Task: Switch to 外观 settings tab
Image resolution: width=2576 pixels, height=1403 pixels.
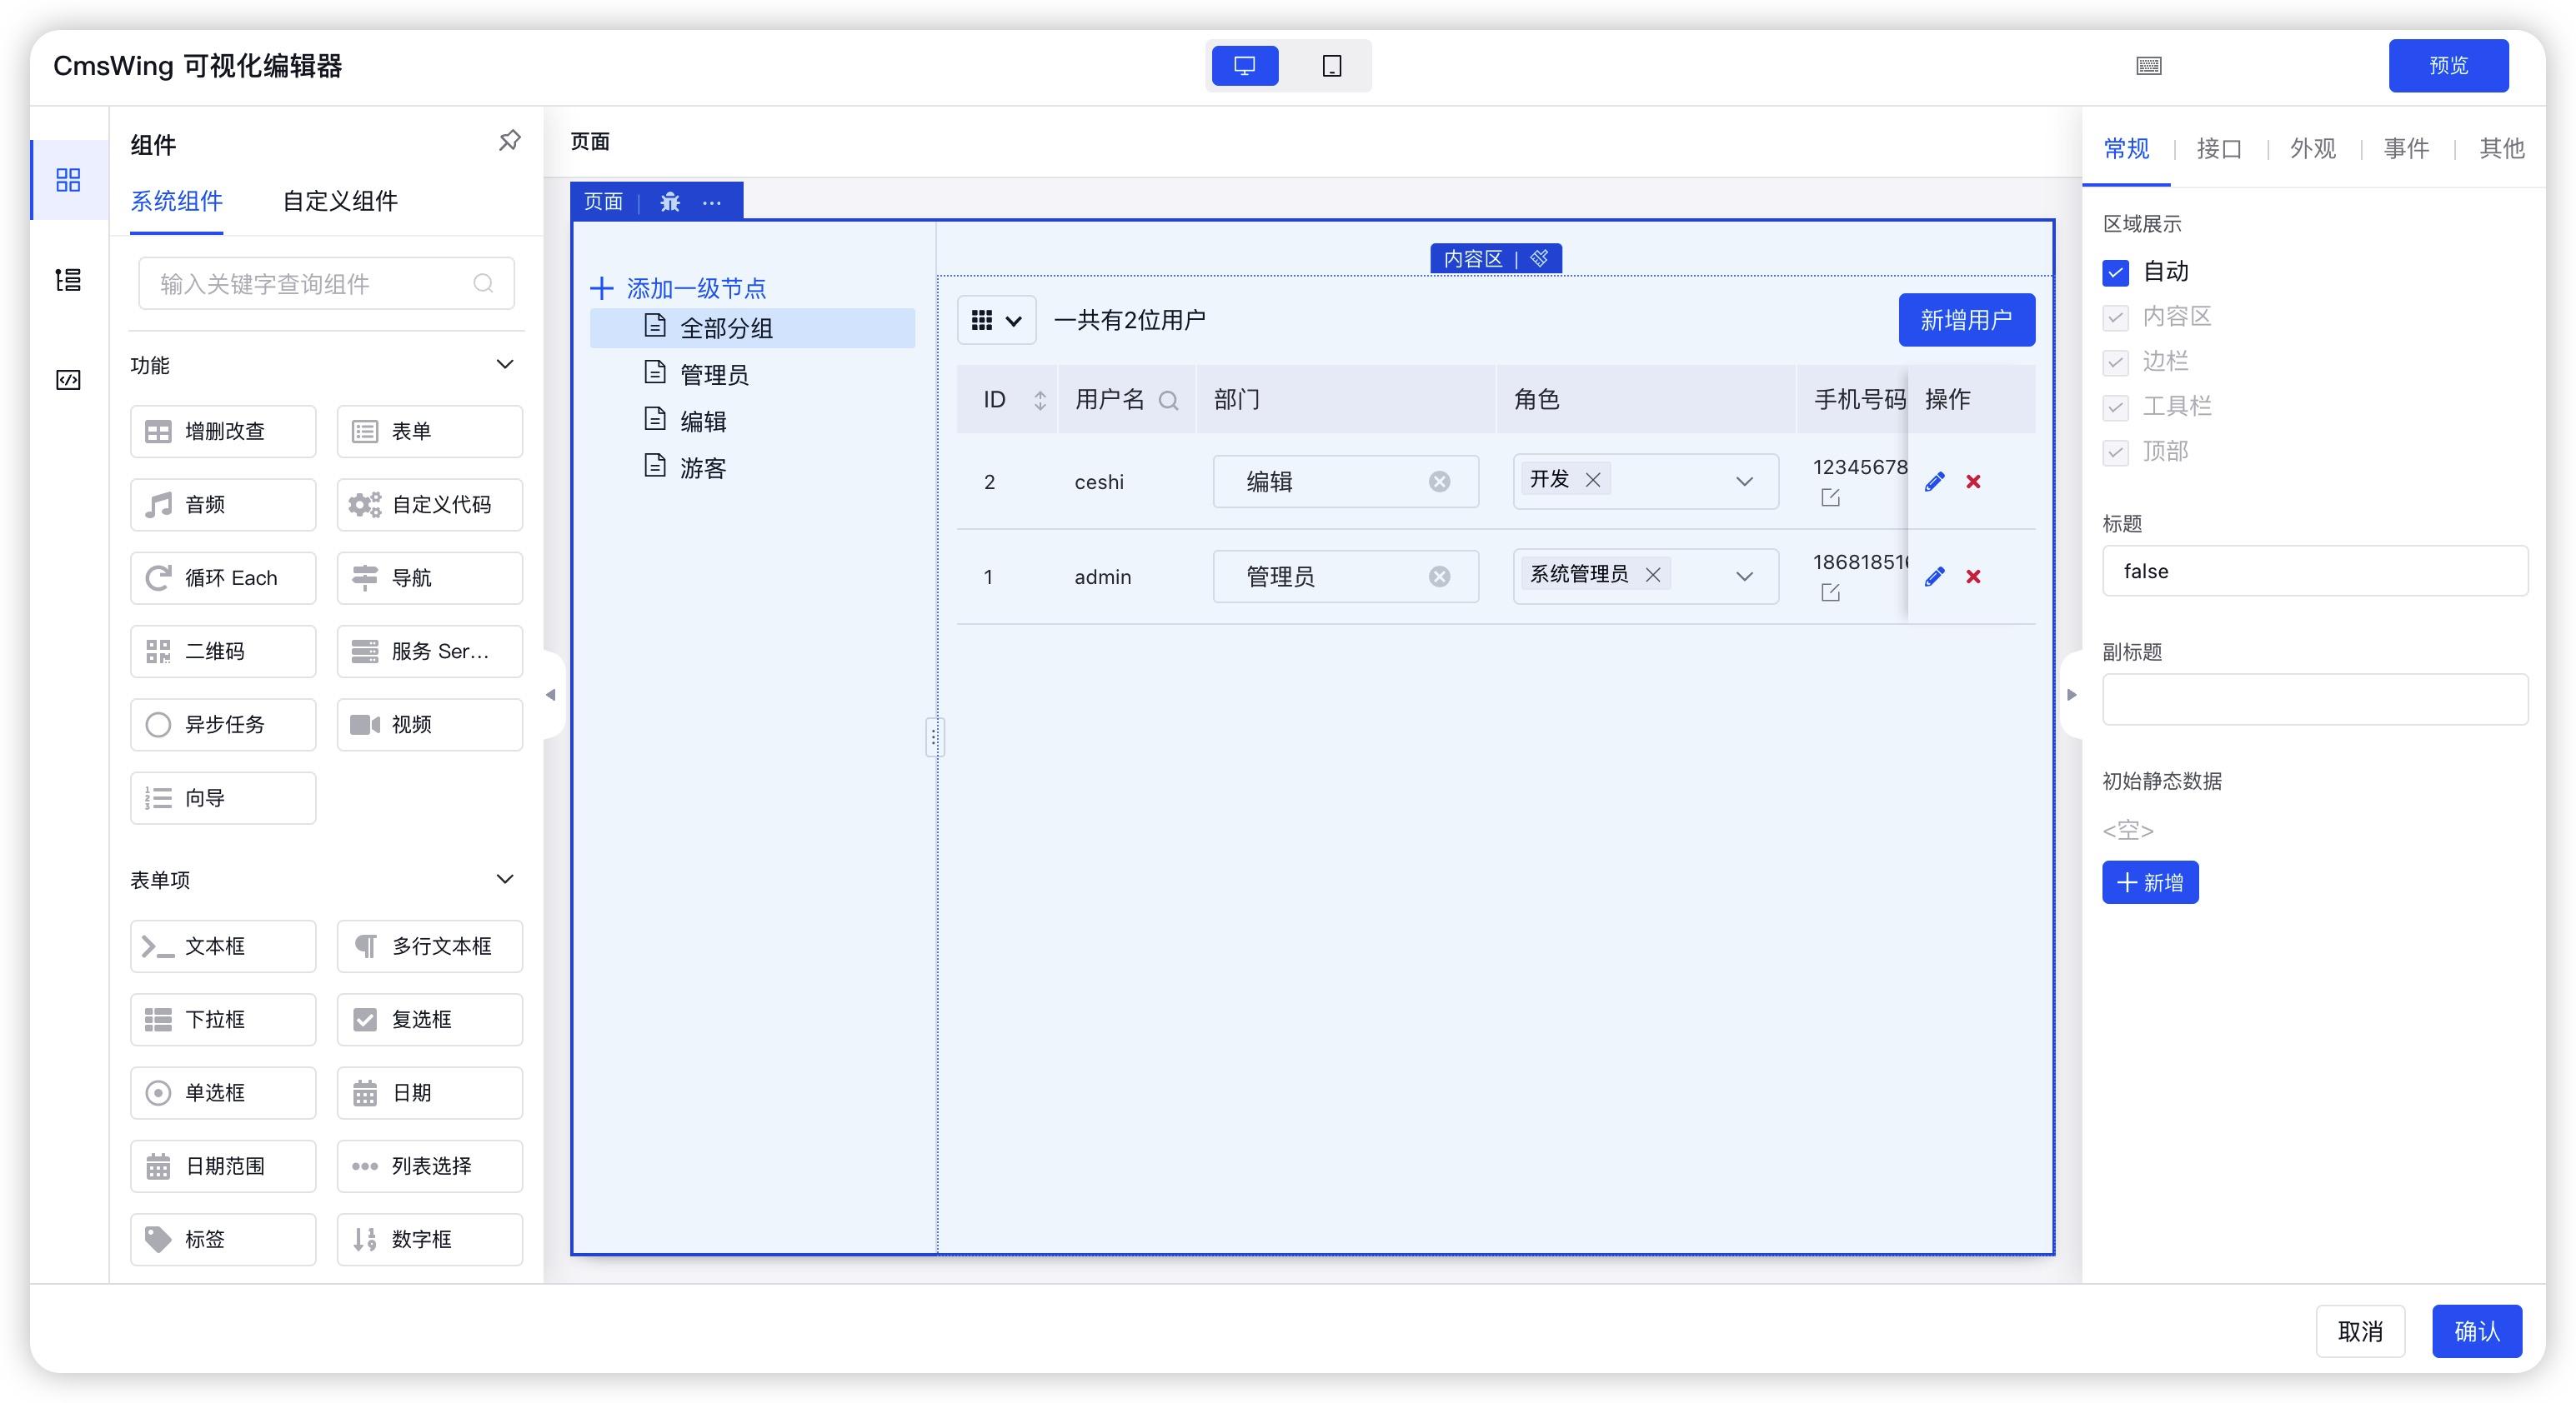Action: [2313, 149]
